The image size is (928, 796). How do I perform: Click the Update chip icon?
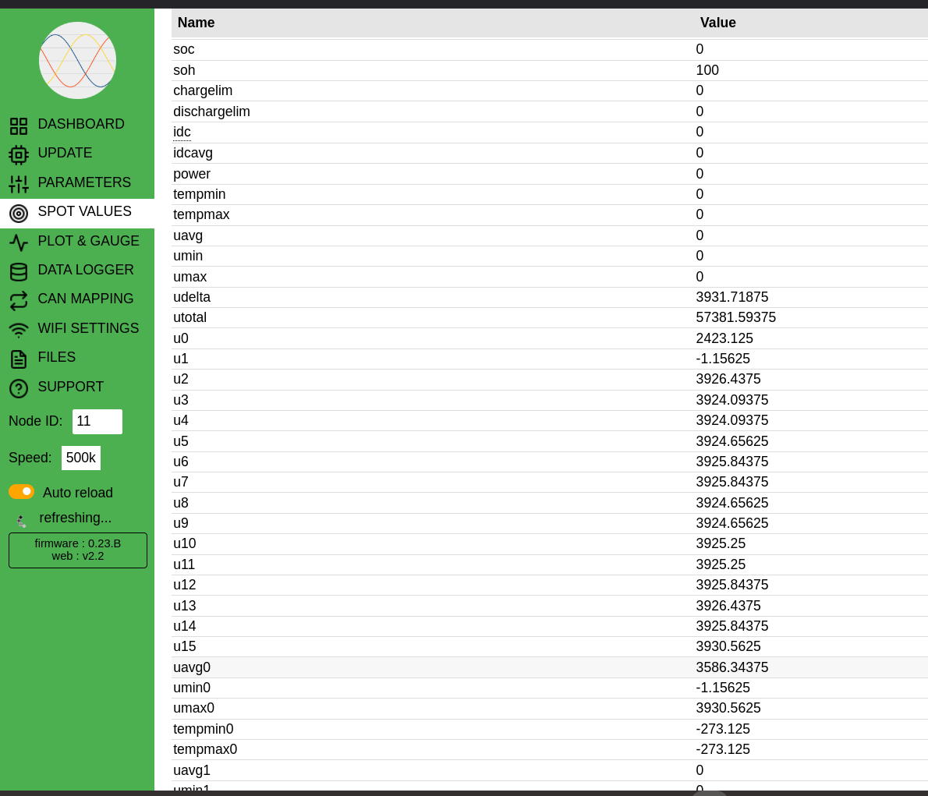click(19, 154)
